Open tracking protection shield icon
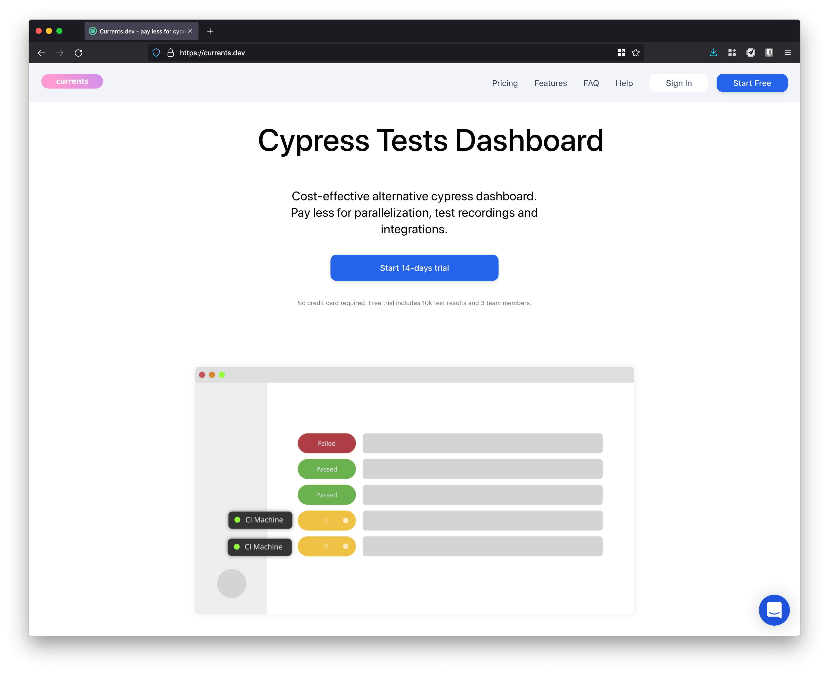 tap(156, 53)
